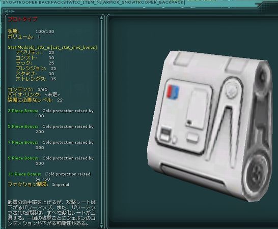
Task: Click the 'コンスト: 30' stat row
Action: coord(35,58)
